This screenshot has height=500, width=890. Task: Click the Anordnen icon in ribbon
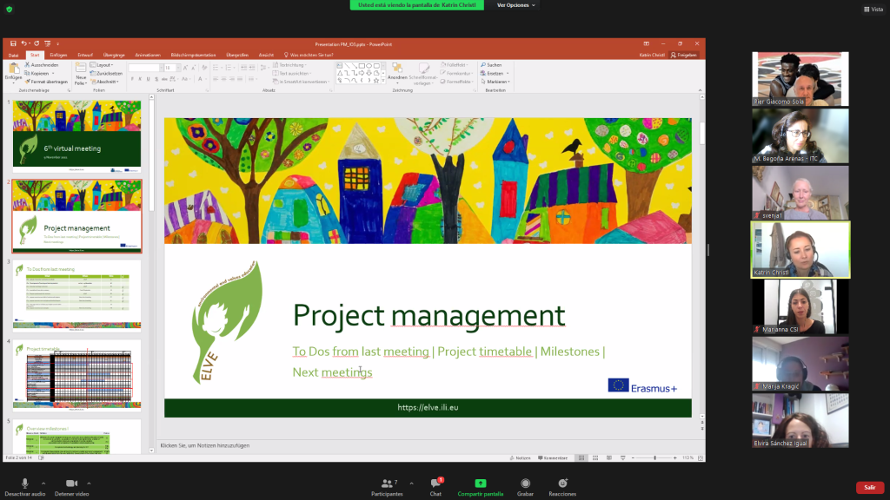[397, 70]
